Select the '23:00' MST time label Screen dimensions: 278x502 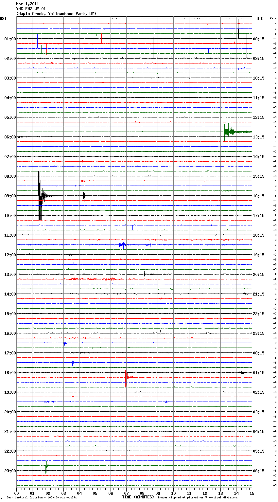pos(10,471)
